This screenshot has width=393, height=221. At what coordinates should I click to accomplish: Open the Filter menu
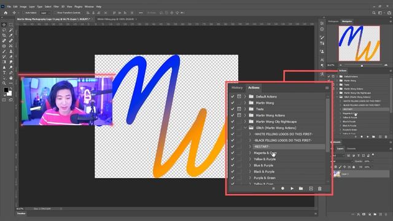(56, 7)
